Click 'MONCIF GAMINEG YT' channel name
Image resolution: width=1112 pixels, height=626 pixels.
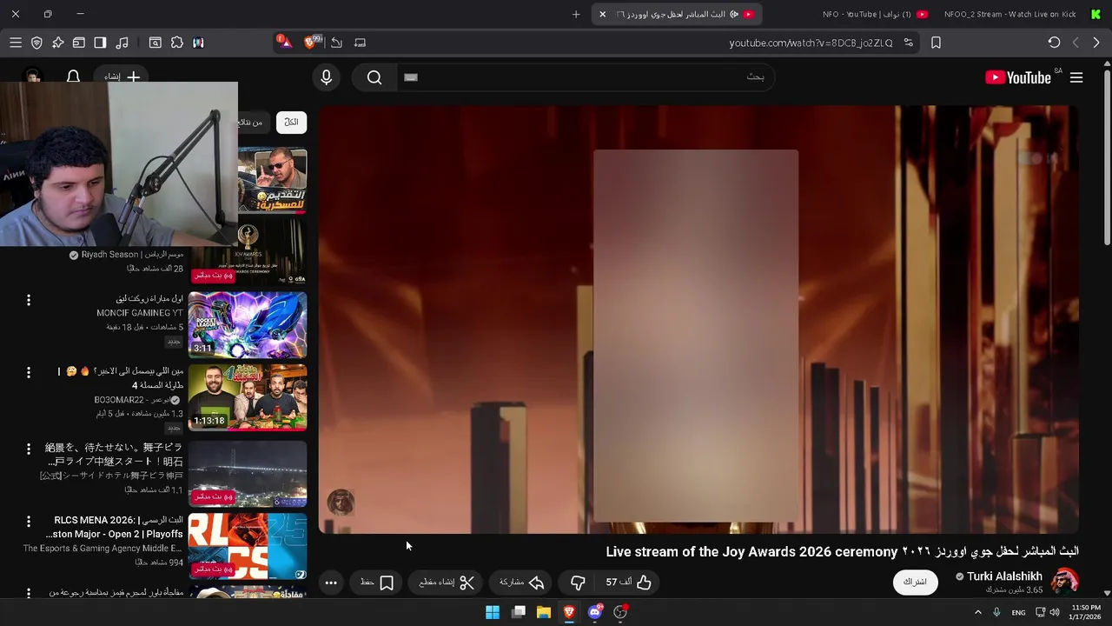[x=140, y=313]
